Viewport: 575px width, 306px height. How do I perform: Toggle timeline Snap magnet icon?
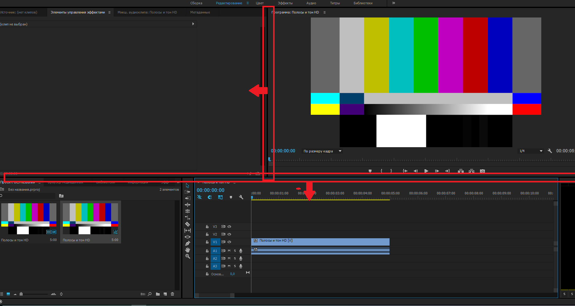coord(210,197)
